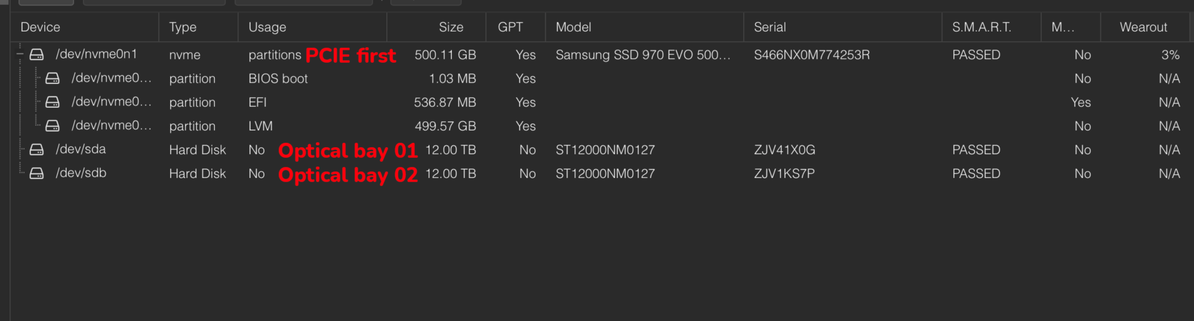Image resolution: width=1194 pixels, height=321 pixels.
Task: Click the EFI partition's drive icon
Action: point(53,102)
